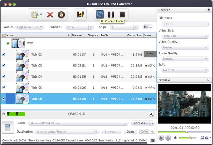
Task: Click the File Name input field
Action: coord(185,24)
